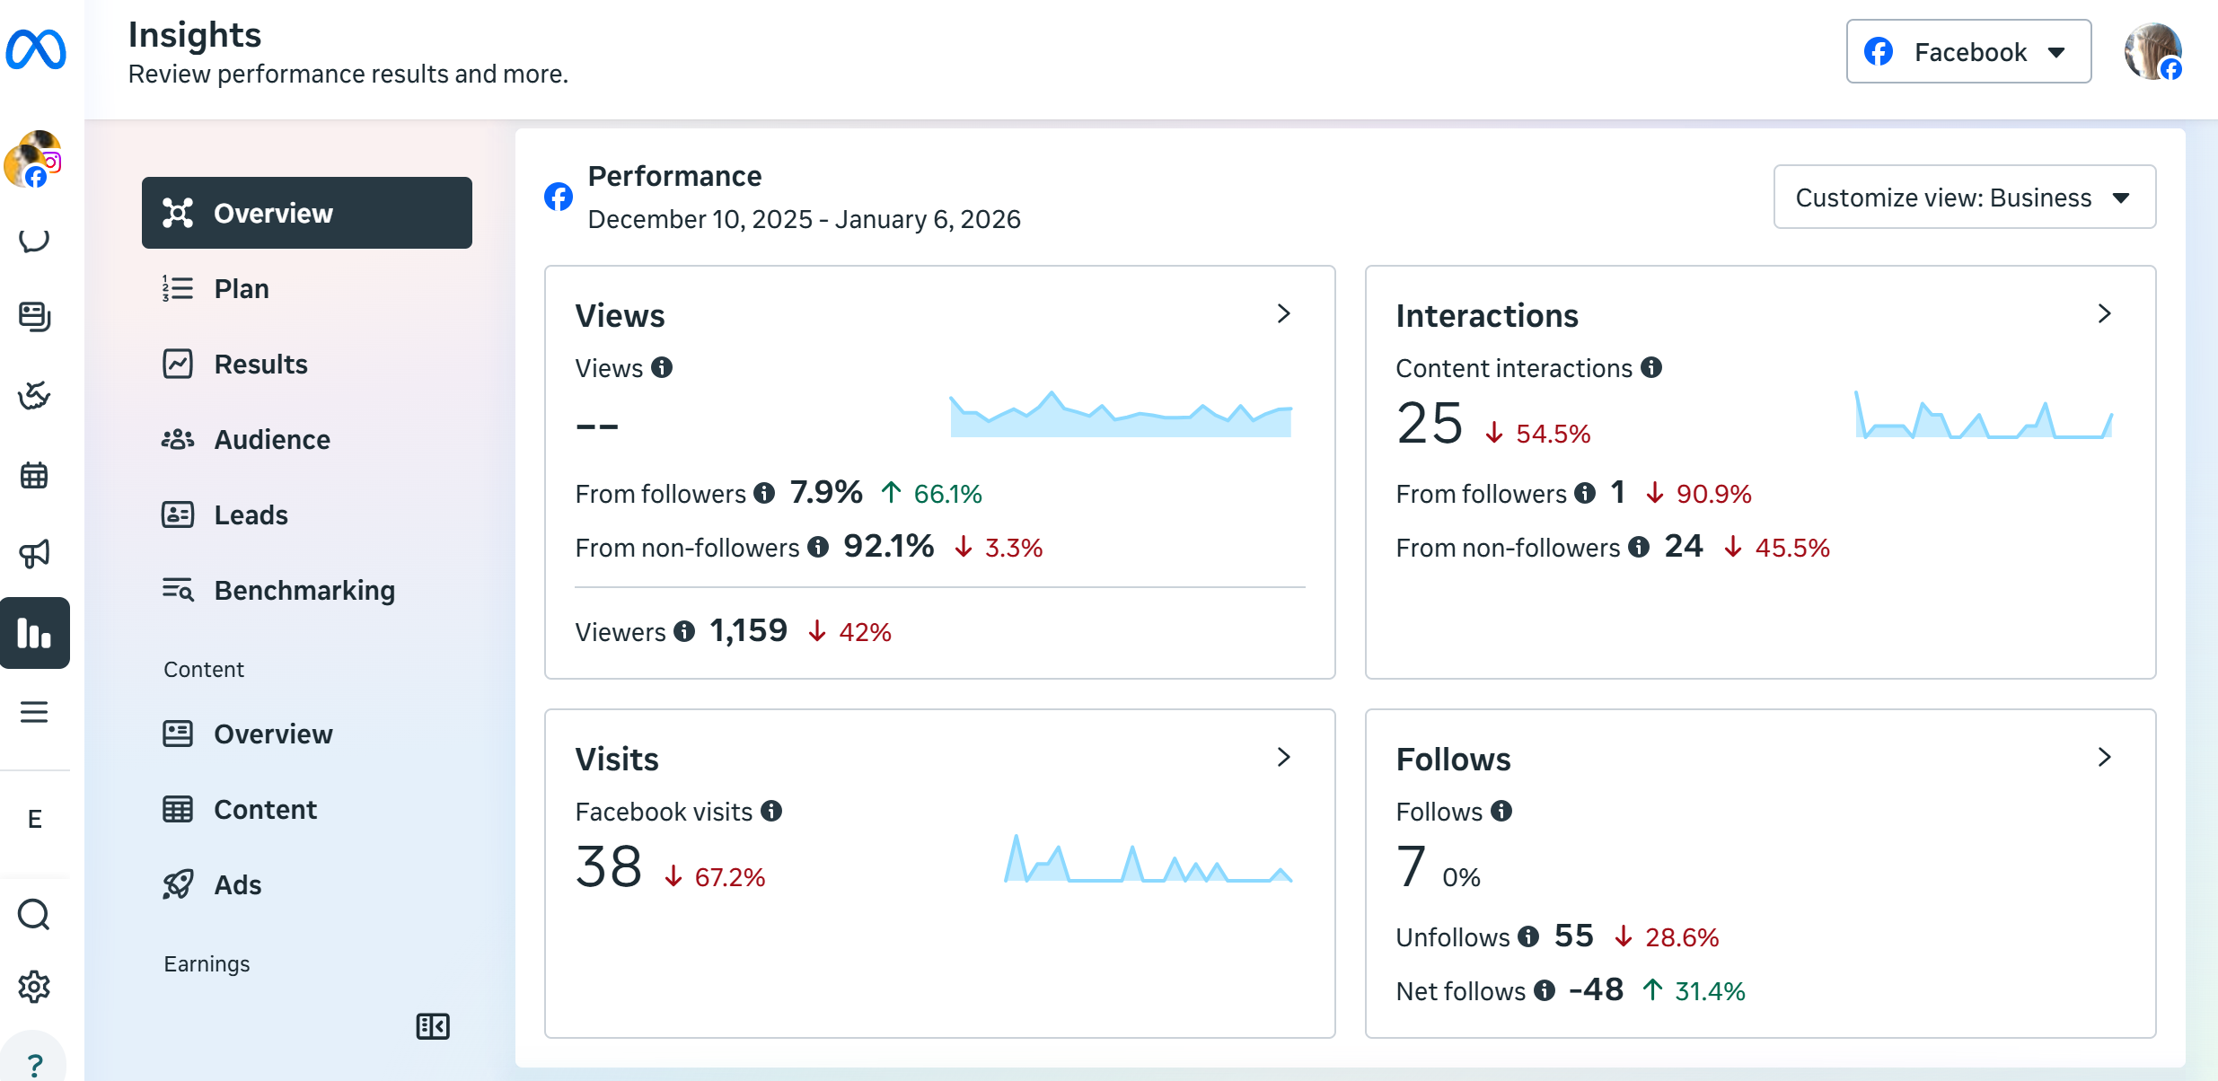Screen dimensions: 2218x1081
Task: Open the Leads menu item
Action: point(251,514)
